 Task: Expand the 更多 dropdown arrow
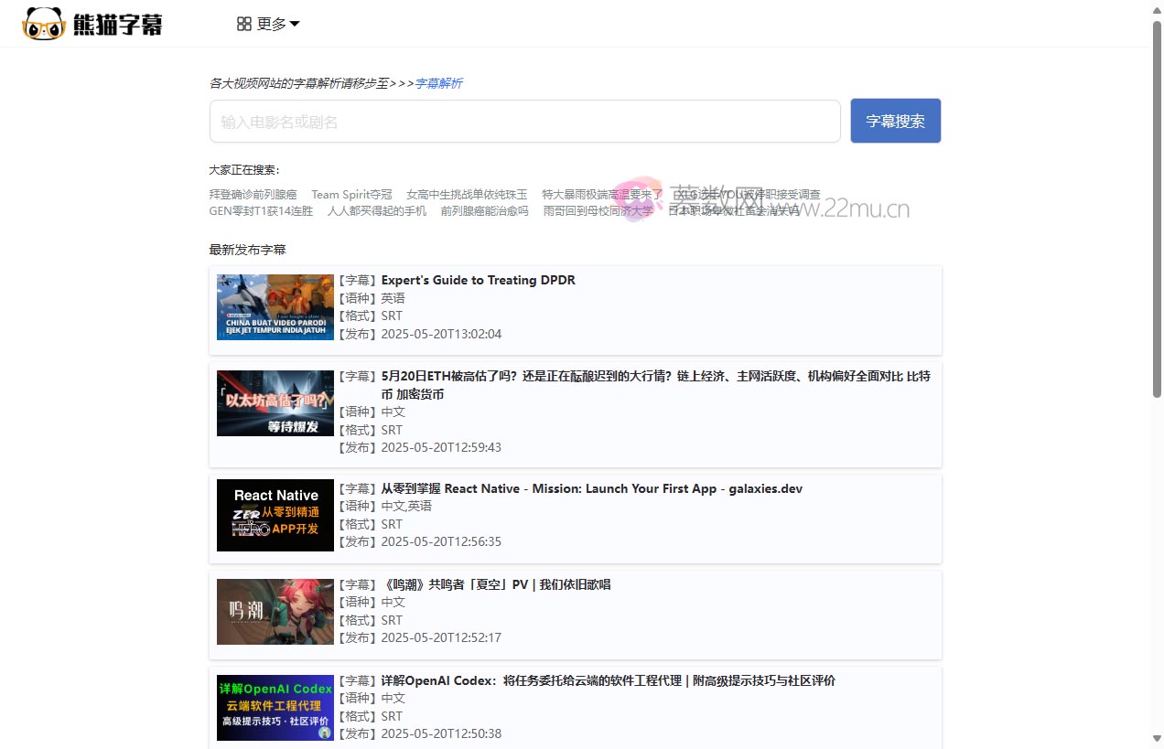[x=295, y=24]
